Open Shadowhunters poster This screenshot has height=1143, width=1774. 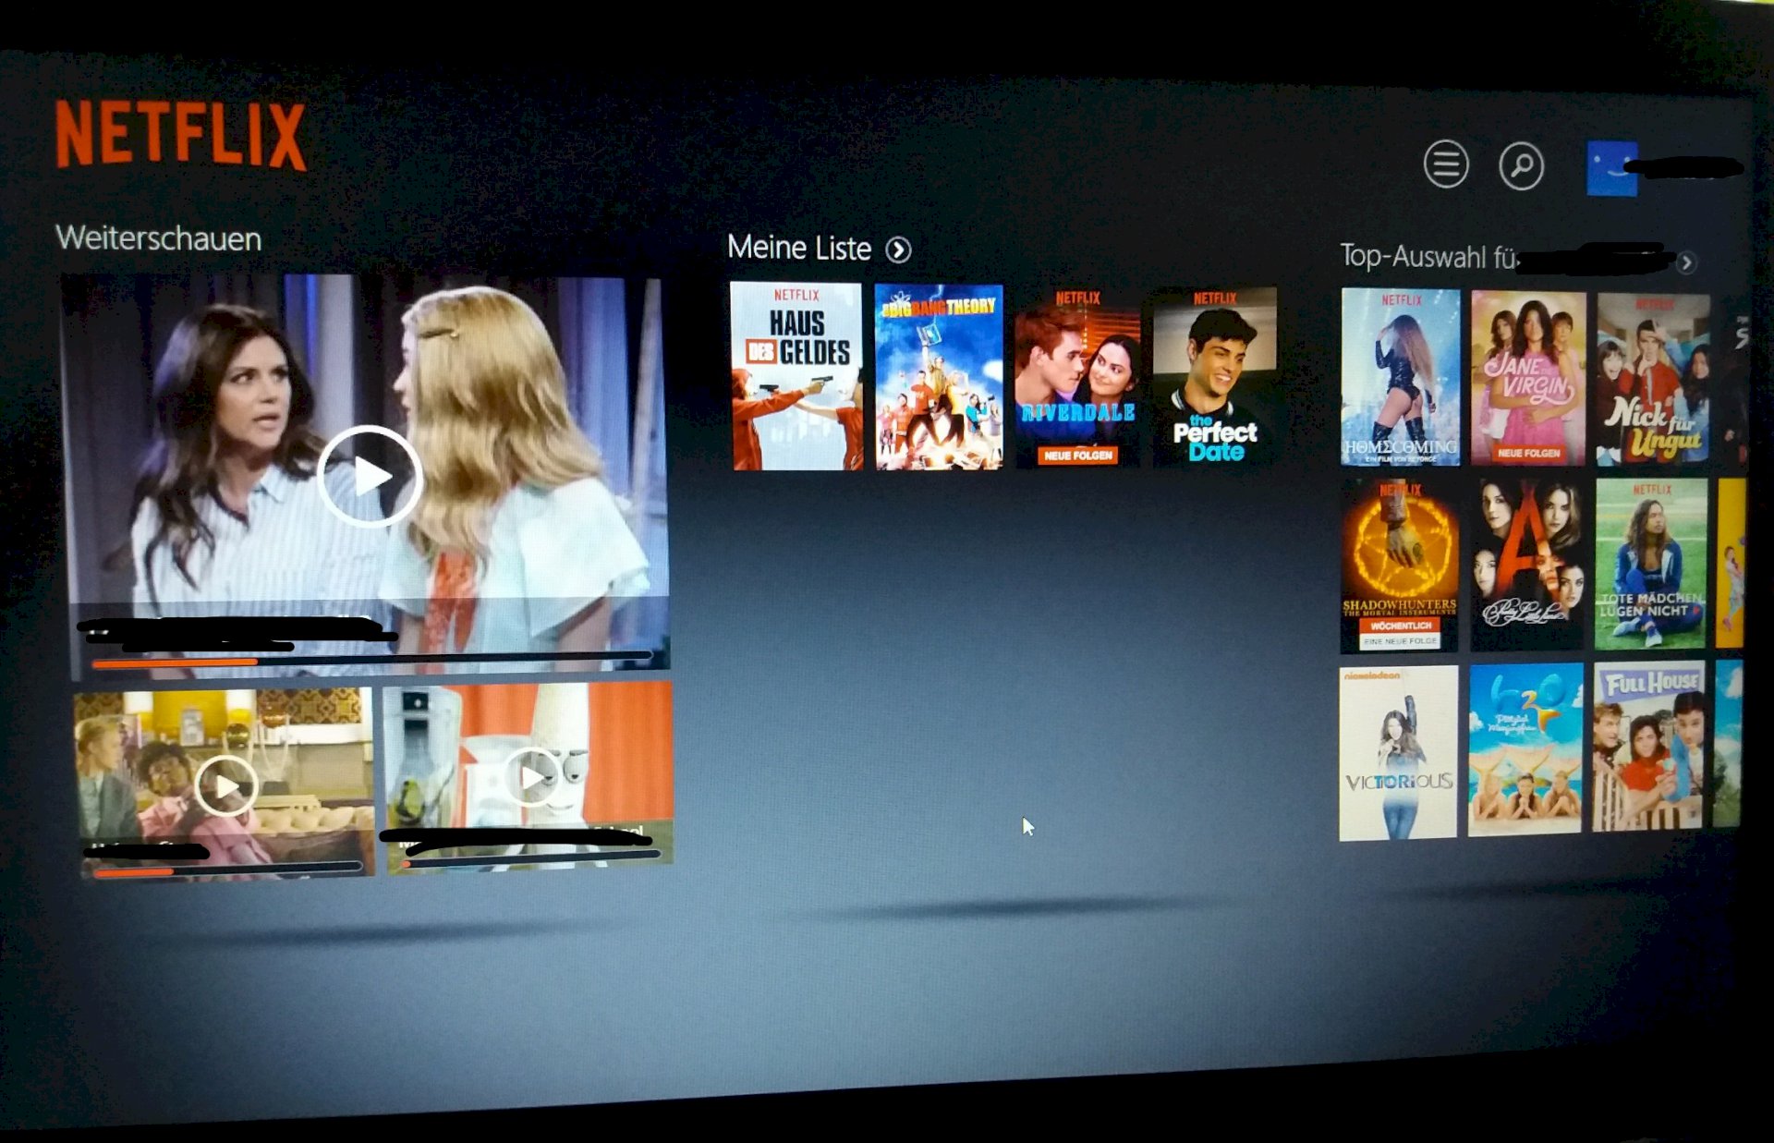[x=1399, y=565]
